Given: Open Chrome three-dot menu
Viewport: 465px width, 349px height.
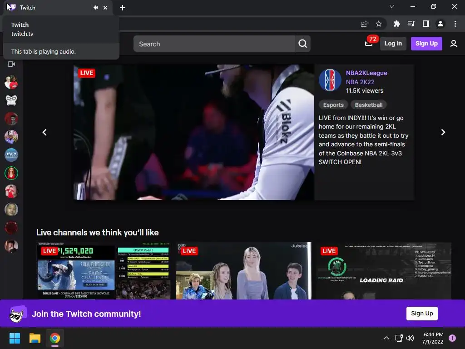Looking at the screenshot, I should click(x=455, y=24).
